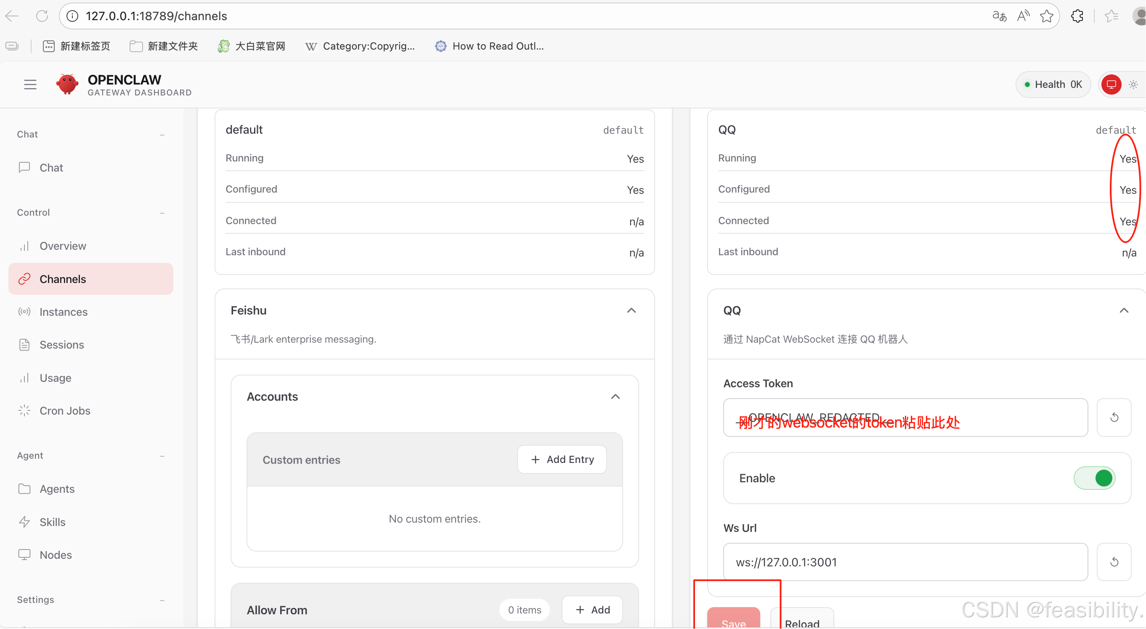Open Cron Jobs in sidebar

[x=64, y=410]
